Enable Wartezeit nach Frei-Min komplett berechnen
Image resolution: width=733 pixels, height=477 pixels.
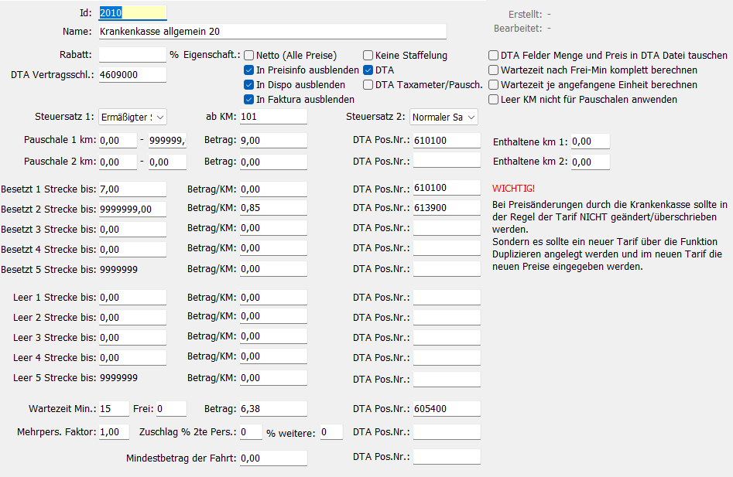click(494, 70)
